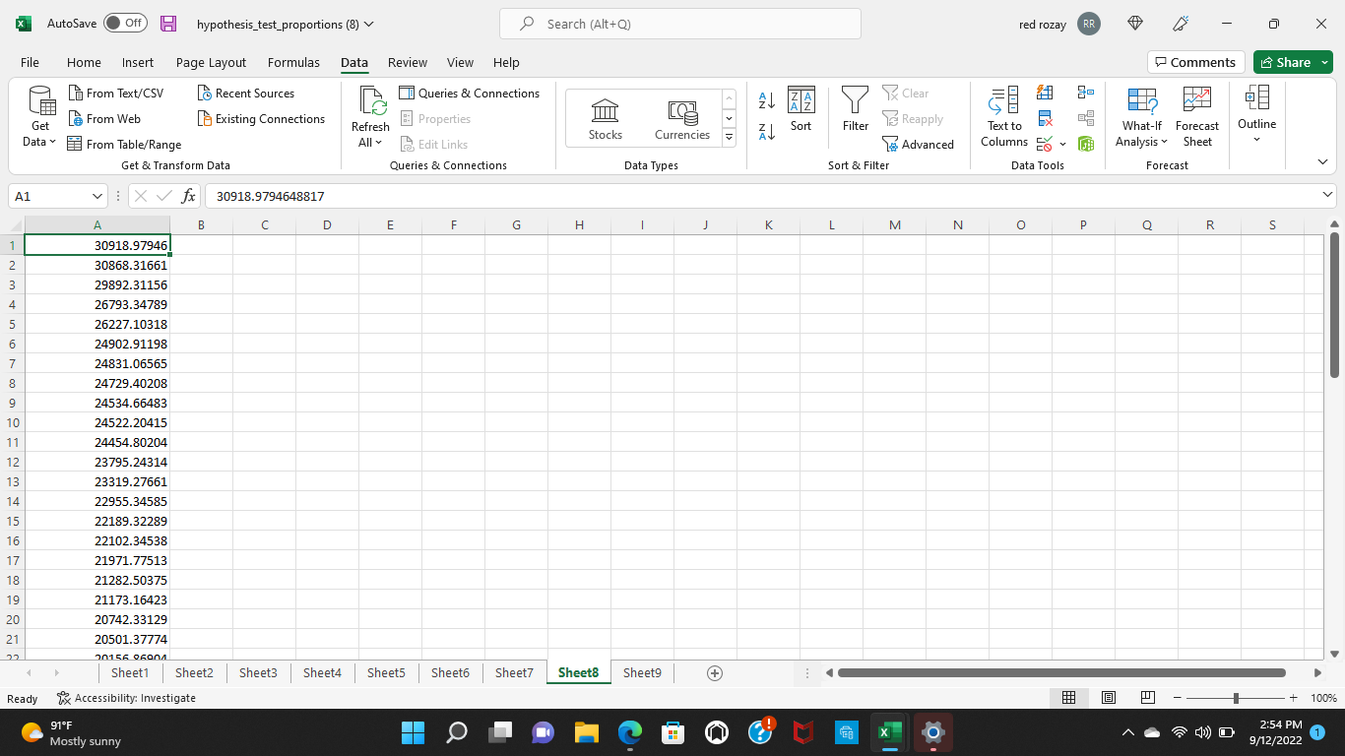Click the 100% zoom level

pos(1322,698)
